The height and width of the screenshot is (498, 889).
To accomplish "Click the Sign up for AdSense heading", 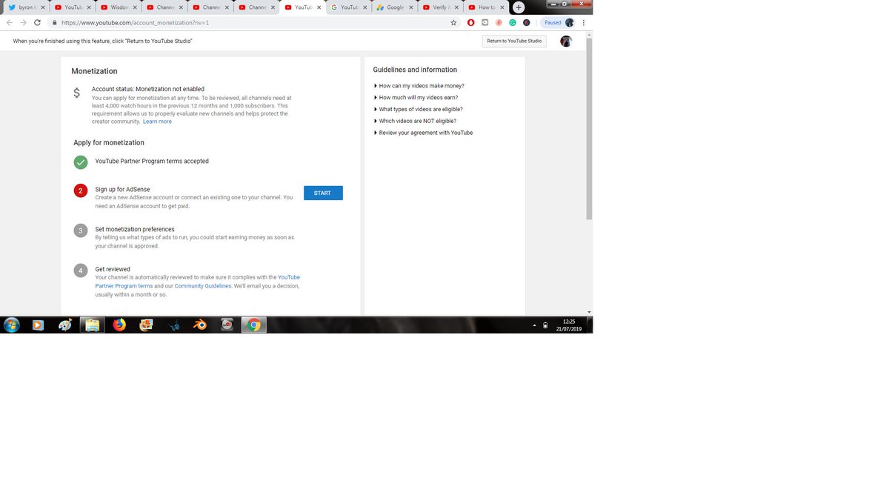I will (122, 190).
